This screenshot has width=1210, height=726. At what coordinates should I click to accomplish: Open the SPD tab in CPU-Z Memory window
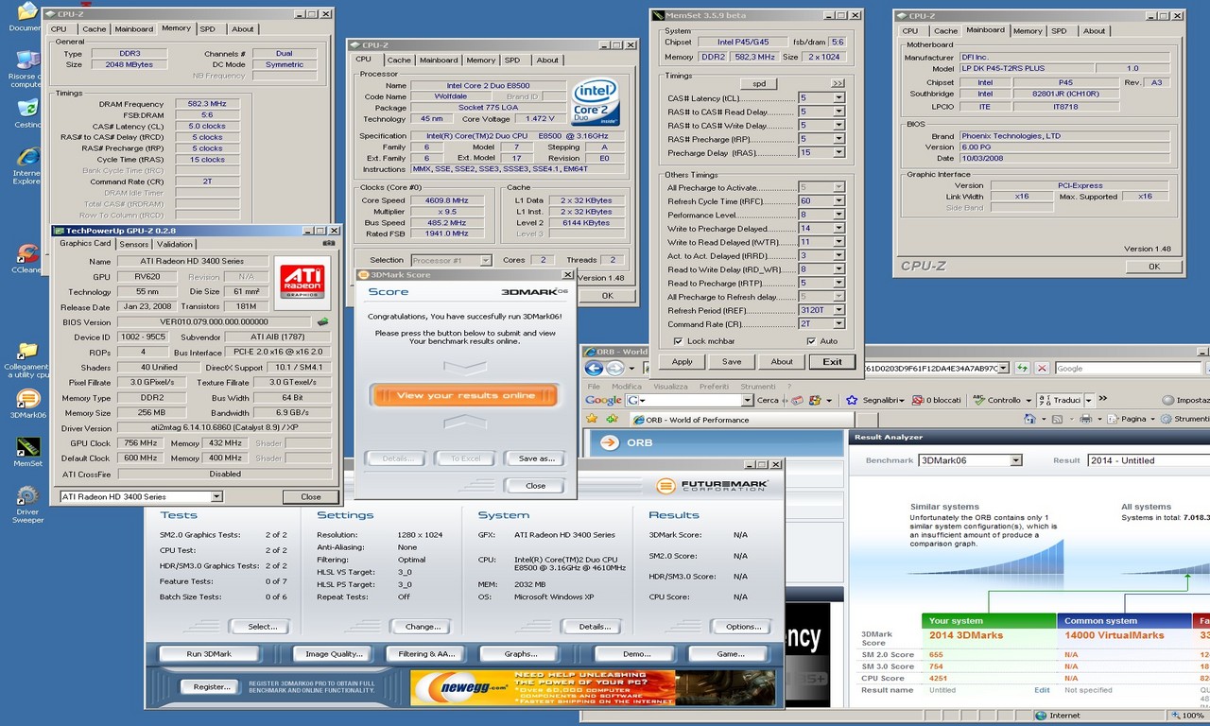[x=207, y=29]
